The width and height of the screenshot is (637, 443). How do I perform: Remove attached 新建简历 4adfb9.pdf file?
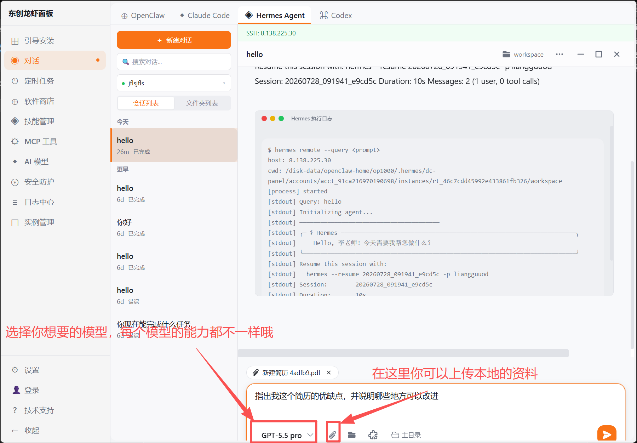tap(329, 373)
